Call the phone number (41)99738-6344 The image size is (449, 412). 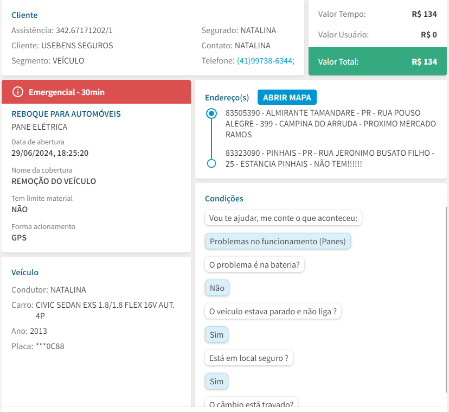point(265,61)
